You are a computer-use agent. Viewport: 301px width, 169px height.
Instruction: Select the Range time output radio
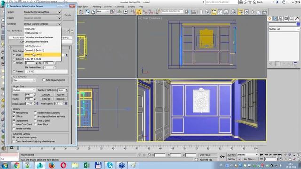(14, 63)
